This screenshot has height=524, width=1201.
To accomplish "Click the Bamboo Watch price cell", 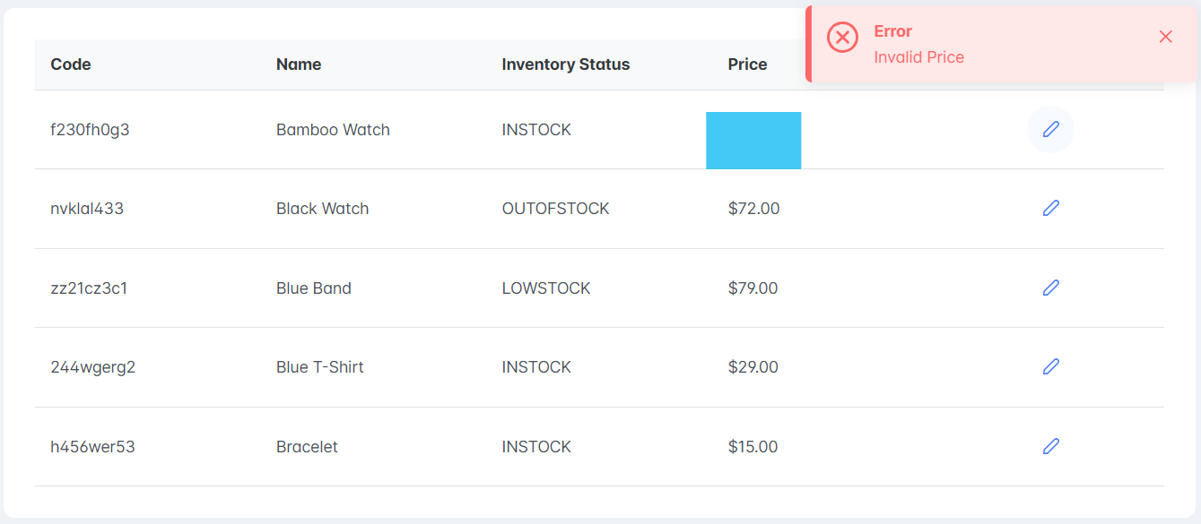I will click(753, 141).
